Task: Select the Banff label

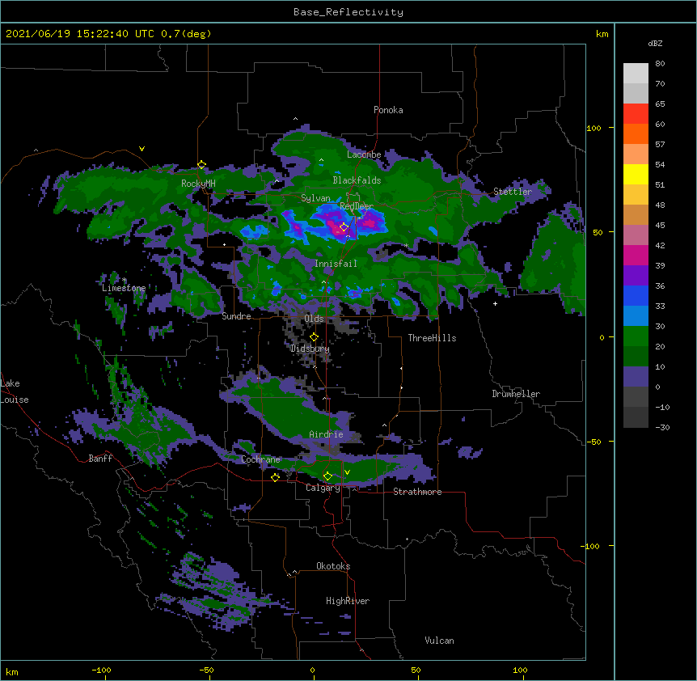Action: (x=100, y=459)
